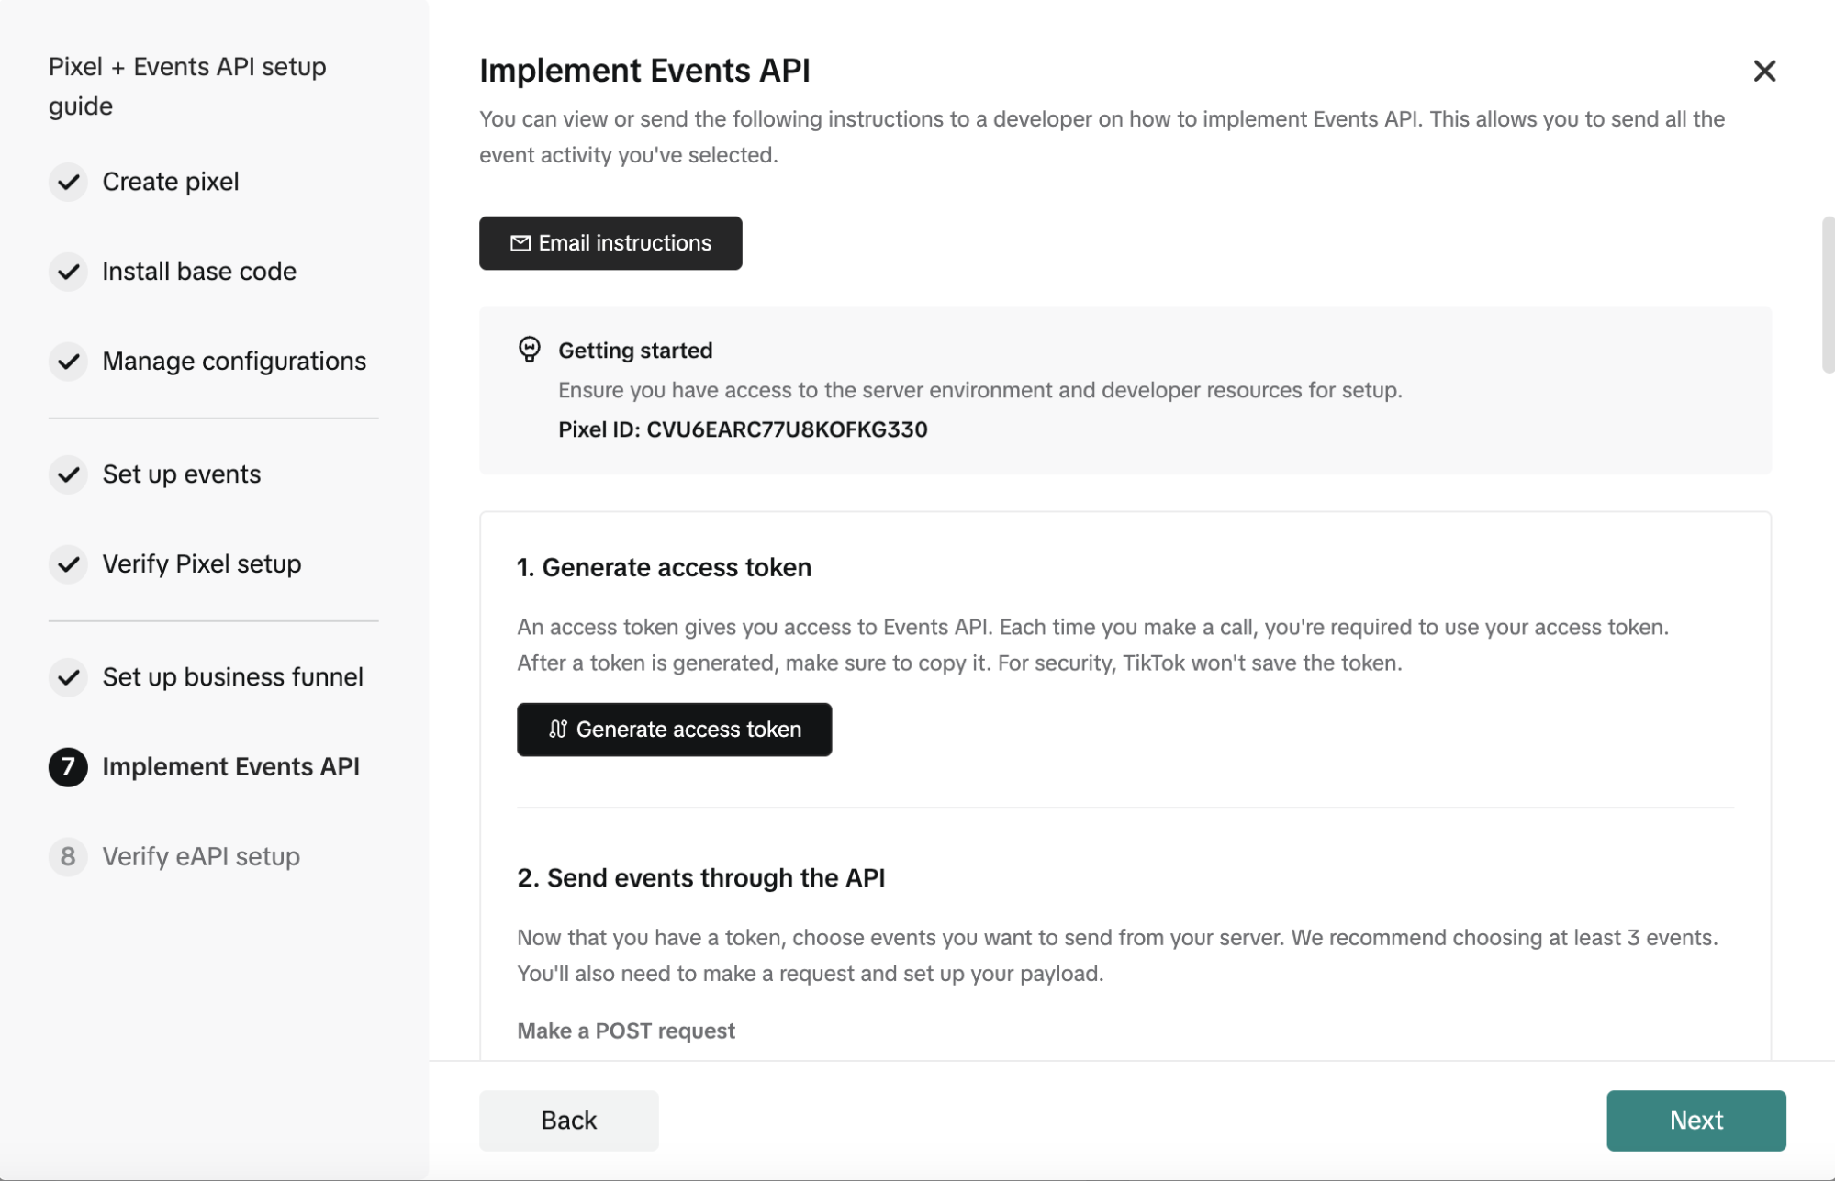Image resolution: width=1835 pixels, height=1182 pixels.
Task: Select the Verify eAPI setup step
Action: pos(201,857)
